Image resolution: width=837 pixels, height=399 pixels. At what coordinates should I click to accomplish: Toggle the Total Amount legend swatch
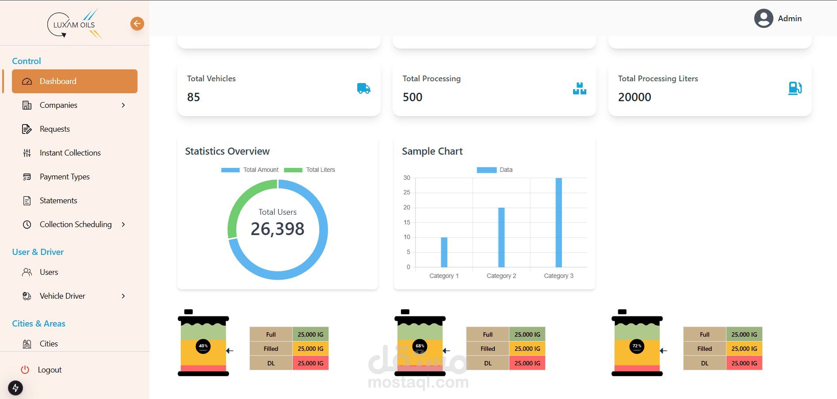tap(230, 170)
